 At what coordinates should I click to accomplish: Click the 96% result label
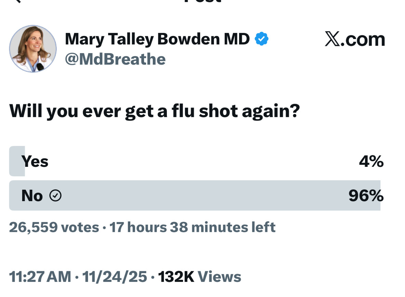pos(366,196)
